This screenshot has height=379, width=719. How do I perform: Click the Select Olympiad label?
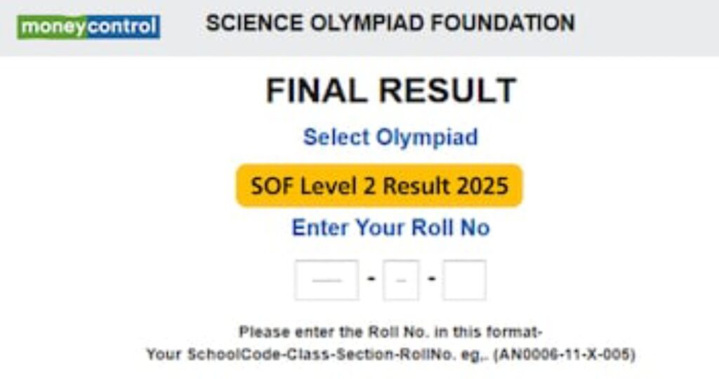point(390,137)
